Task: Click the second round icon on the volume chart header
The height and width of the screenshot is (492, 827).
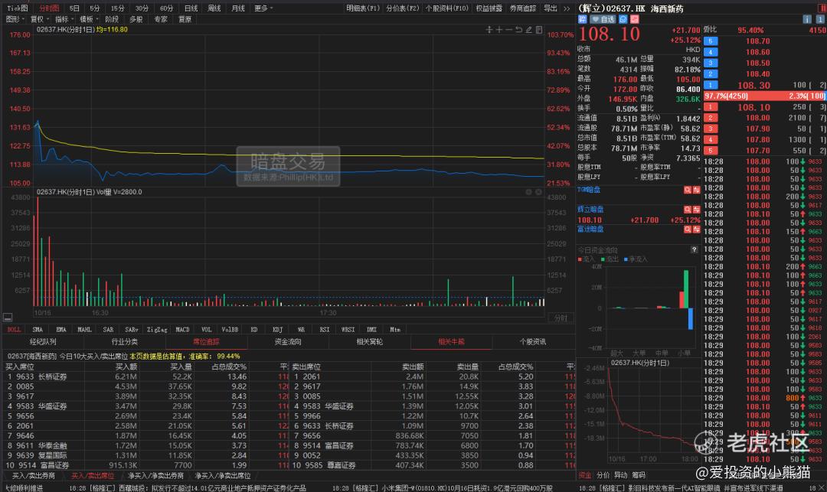Action: [x=538, y=192]
